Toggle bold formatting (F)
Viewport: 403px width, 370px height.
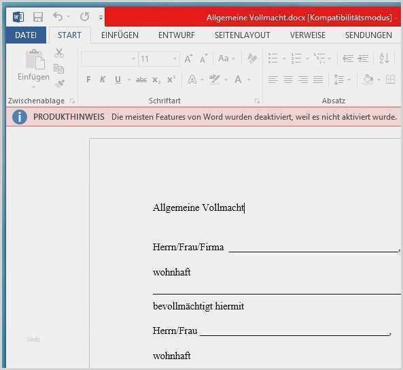(88, 80)
